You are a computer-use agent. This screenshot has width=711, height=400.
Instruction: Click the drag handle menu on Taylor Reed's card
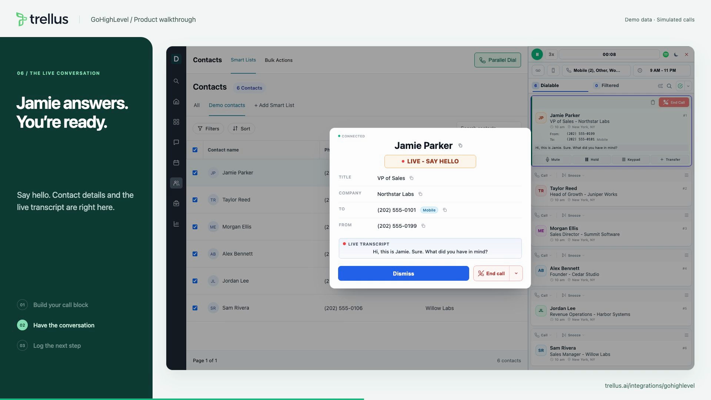(x=686, y=176)
